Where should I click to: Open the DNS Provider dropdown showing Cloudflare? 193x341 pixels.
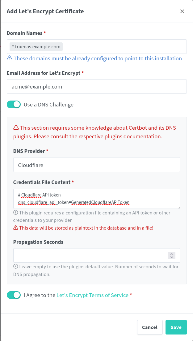[97, 165]
